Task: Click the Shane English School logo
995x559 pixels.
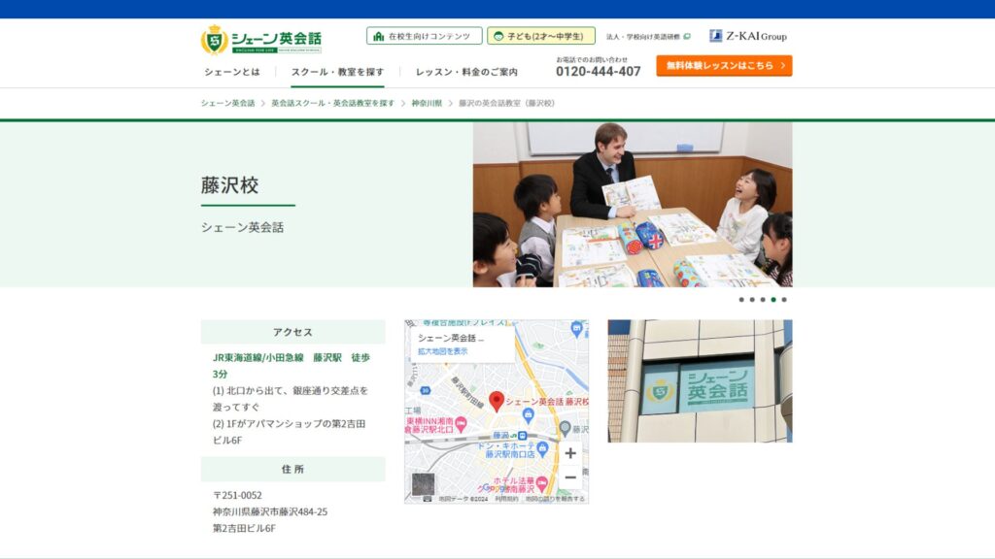Action: tap(260, 39)
